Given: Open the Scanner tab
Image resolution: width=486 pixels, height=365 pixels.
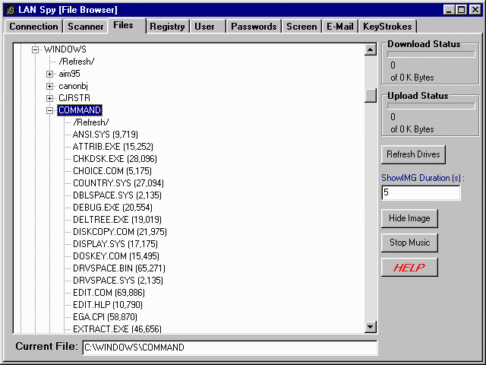Looking at the screenshot, I should pos(86,27).
